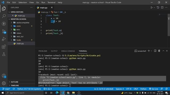Open the Search view in activity bar
The height and width of the screenshot is (95, 170).
pyautogui.click(x=4, y=16)
